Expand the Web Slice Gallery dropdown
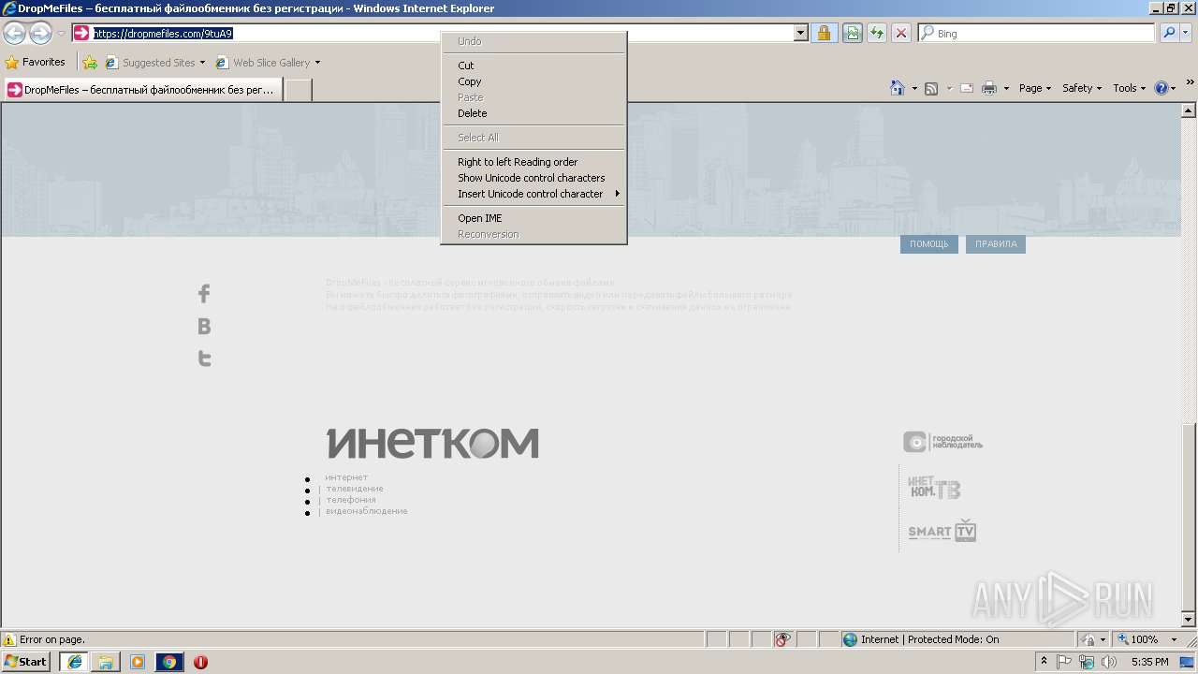 tap(317, 63)
